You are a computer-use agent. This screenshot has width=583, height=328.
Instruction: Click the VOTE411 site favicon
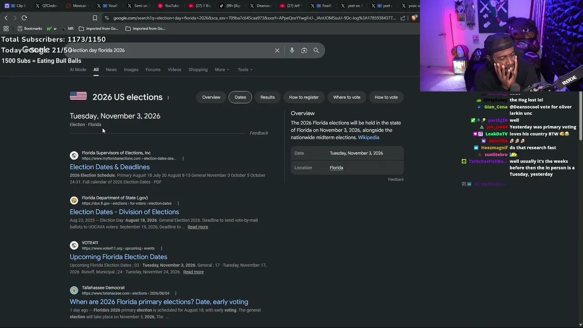74,245
